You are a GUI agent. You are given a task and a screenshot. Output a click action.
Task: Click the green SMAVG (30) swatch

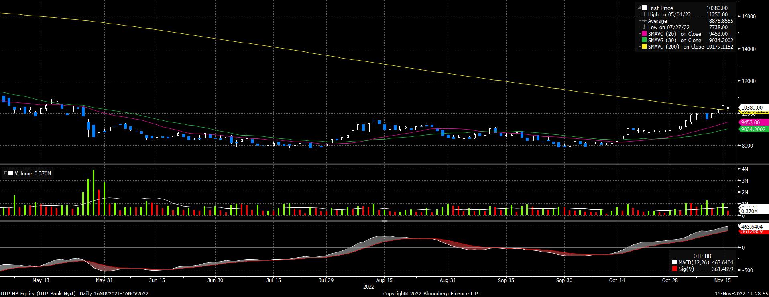pyautogui.click(x=644, y=40)
